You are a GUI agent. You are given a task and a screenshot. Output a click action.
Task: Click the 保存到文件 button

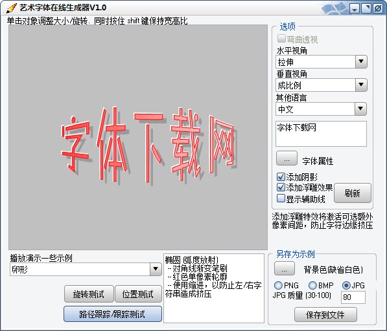coord(325,314)
